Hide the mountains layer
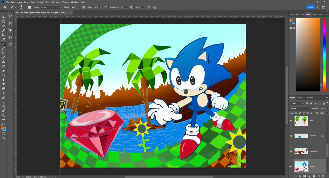The height and width of the screenshot is (178, 329). coord(291,151)
